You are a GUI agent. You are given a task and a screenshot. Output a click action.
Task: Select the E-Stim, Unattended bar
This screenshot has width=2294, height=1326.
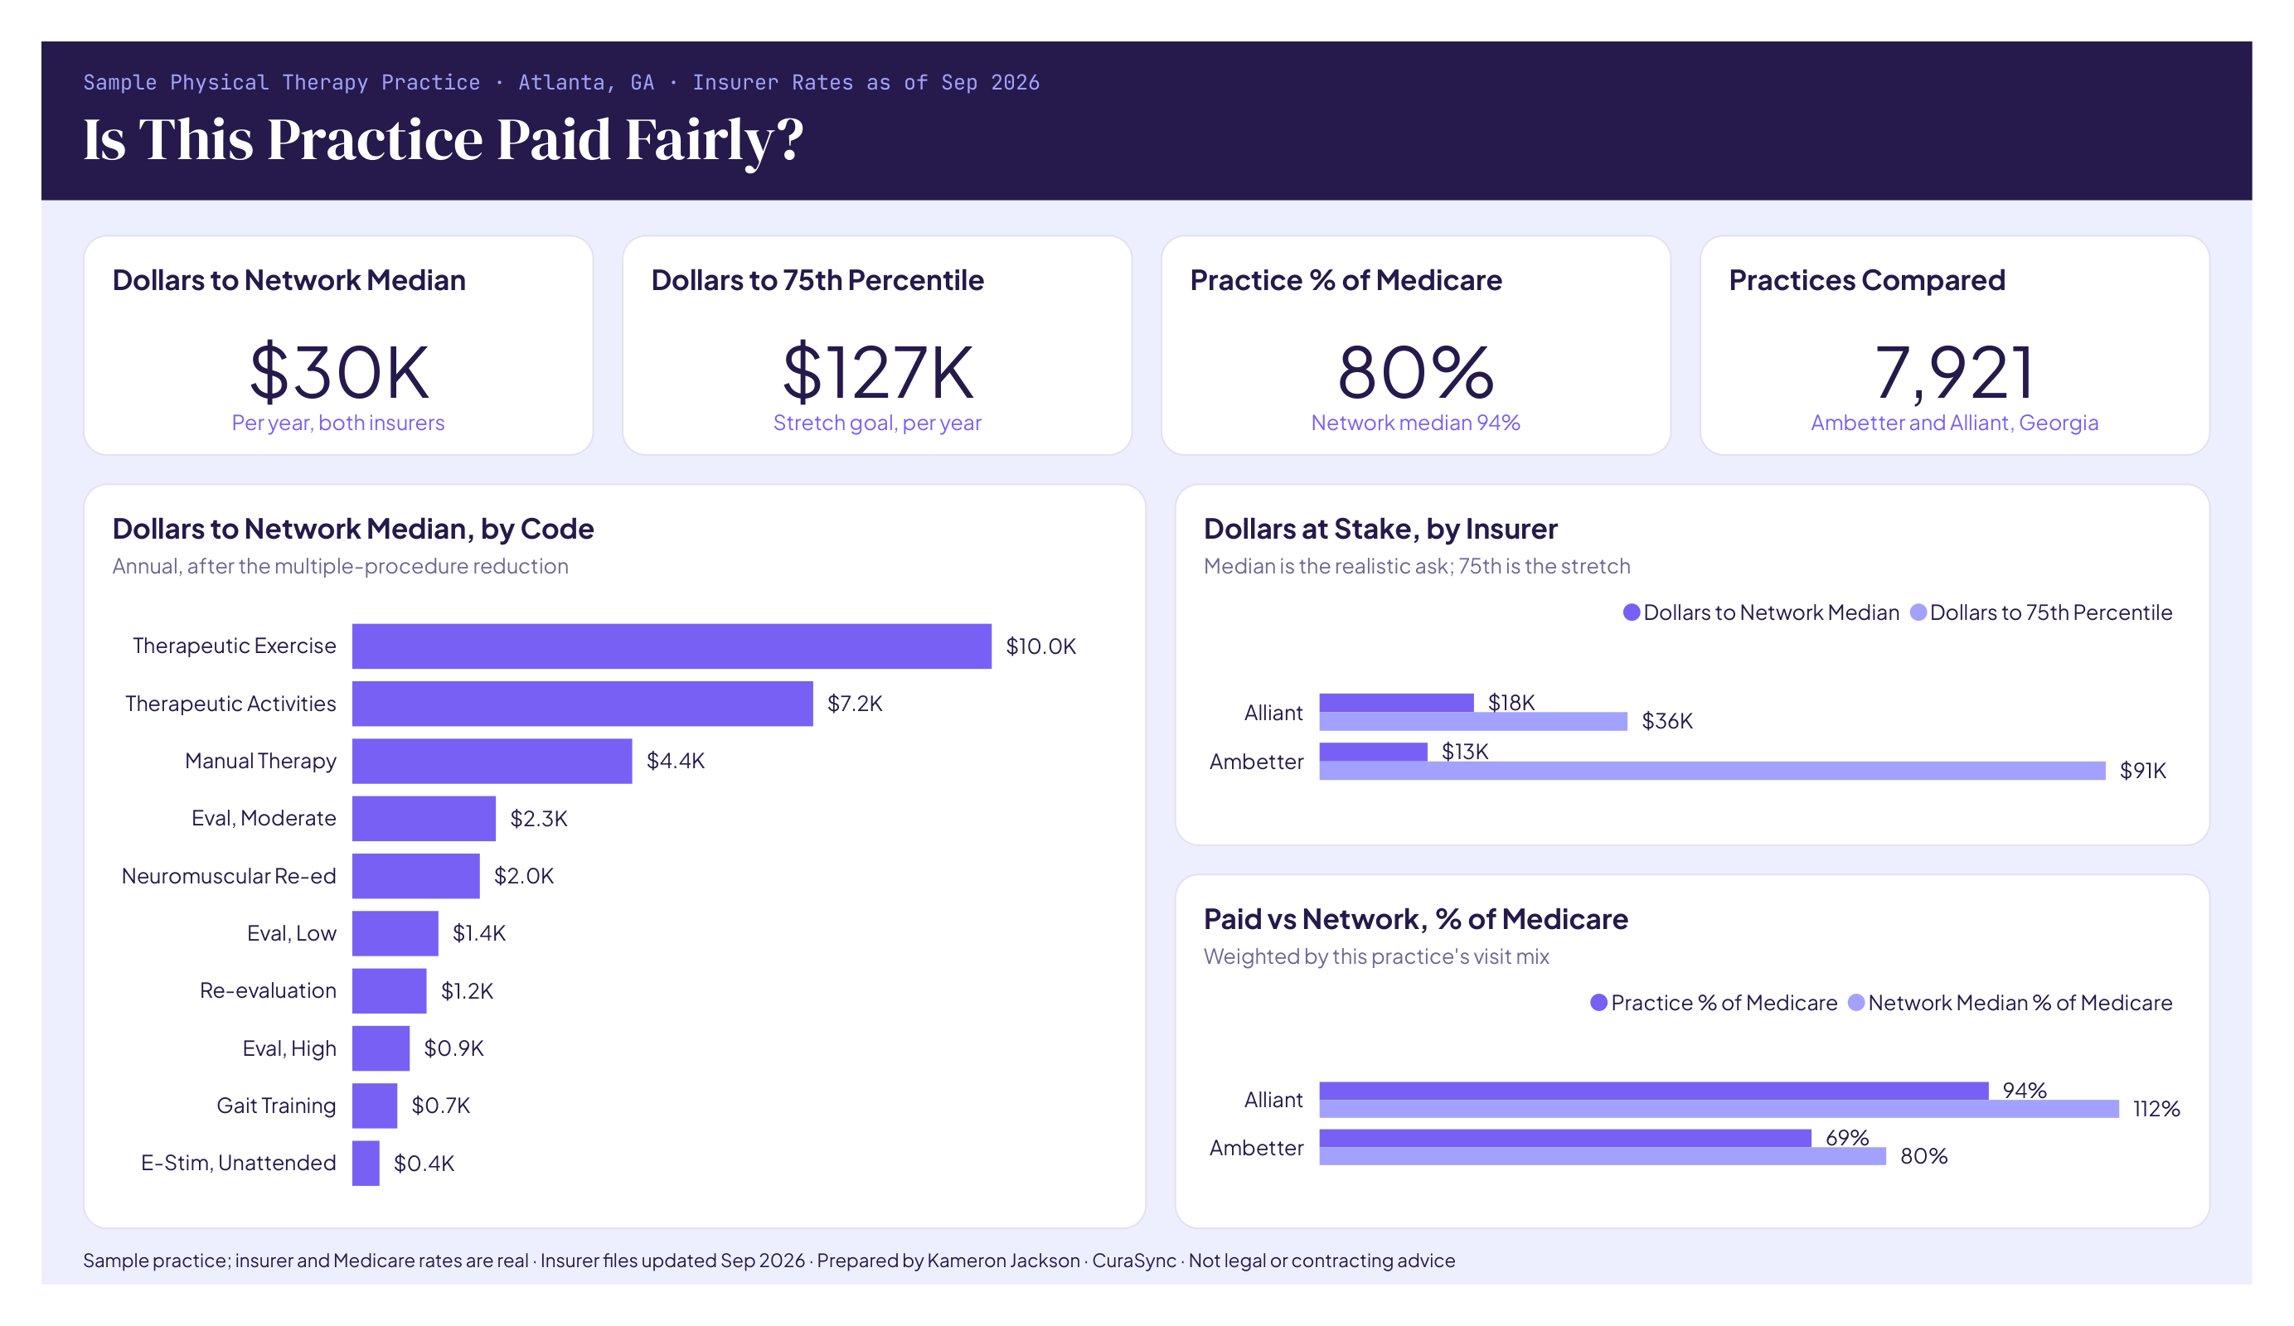tap(366, 1163)
